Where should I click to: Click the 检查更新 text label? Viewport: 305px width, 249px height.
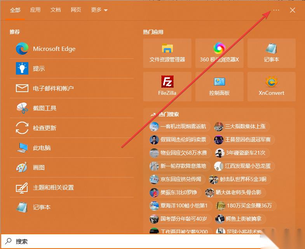[x=45, y=128]
